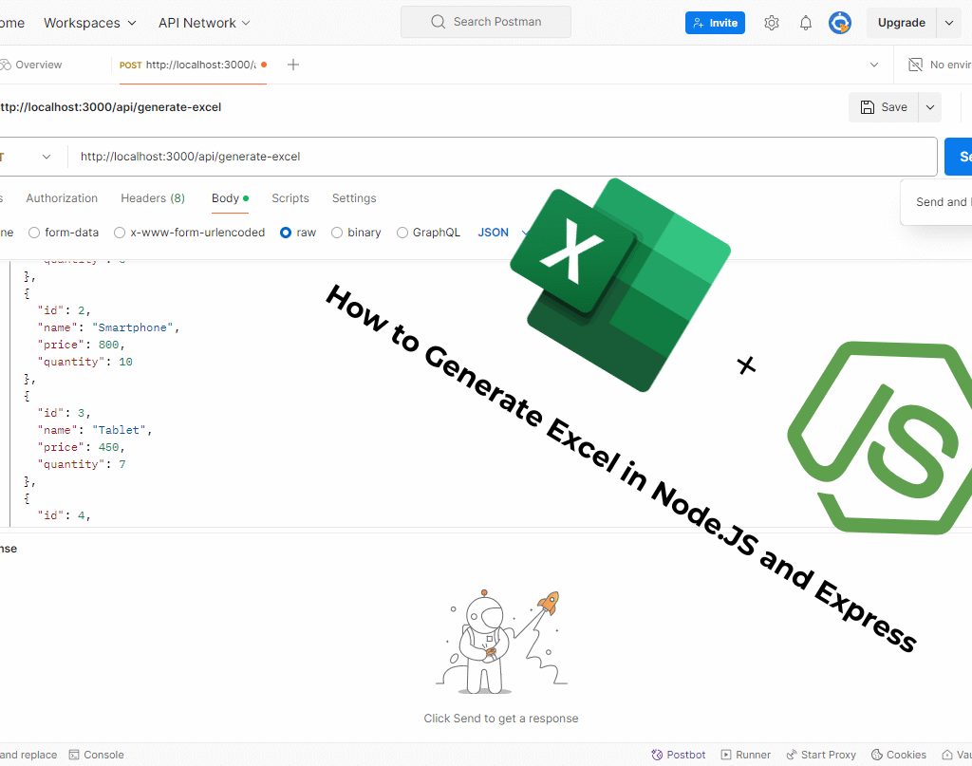Expand the arrow next to Upgrade

949,23
